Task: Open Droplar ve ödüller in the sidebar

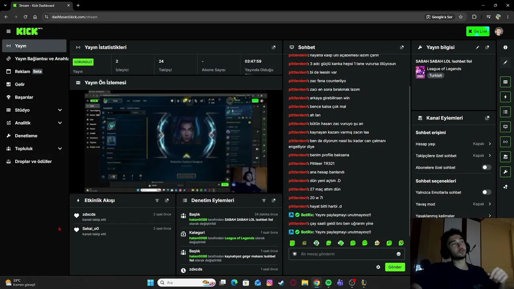Action: (34, 161)
